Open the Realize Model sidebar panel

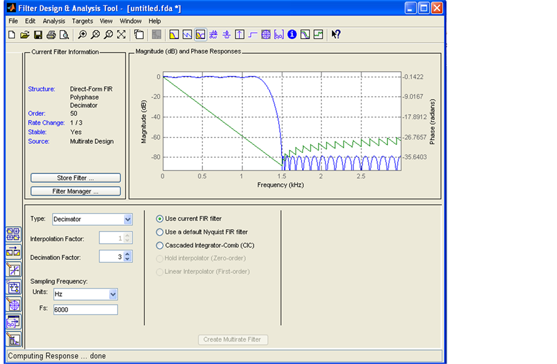[14, 287]
